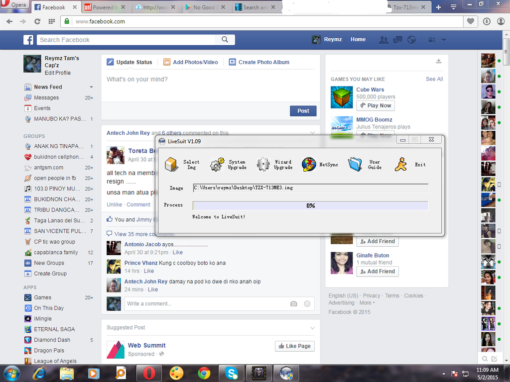
Task: Select the Create Photo Album tab
Action: tap(259, 62)
